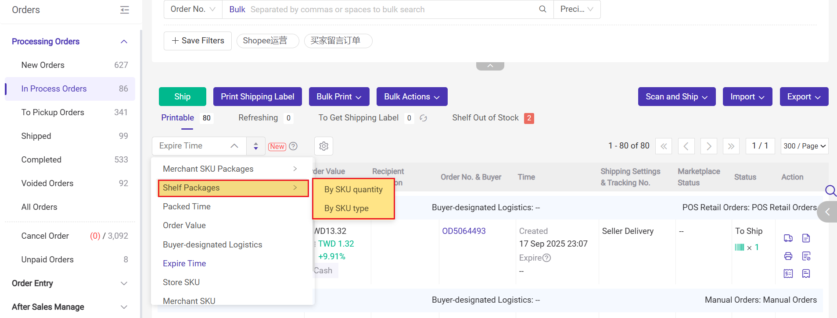Open order link OD5064493
This screenshot has height=318, width=837.
(x=463, y=231)
